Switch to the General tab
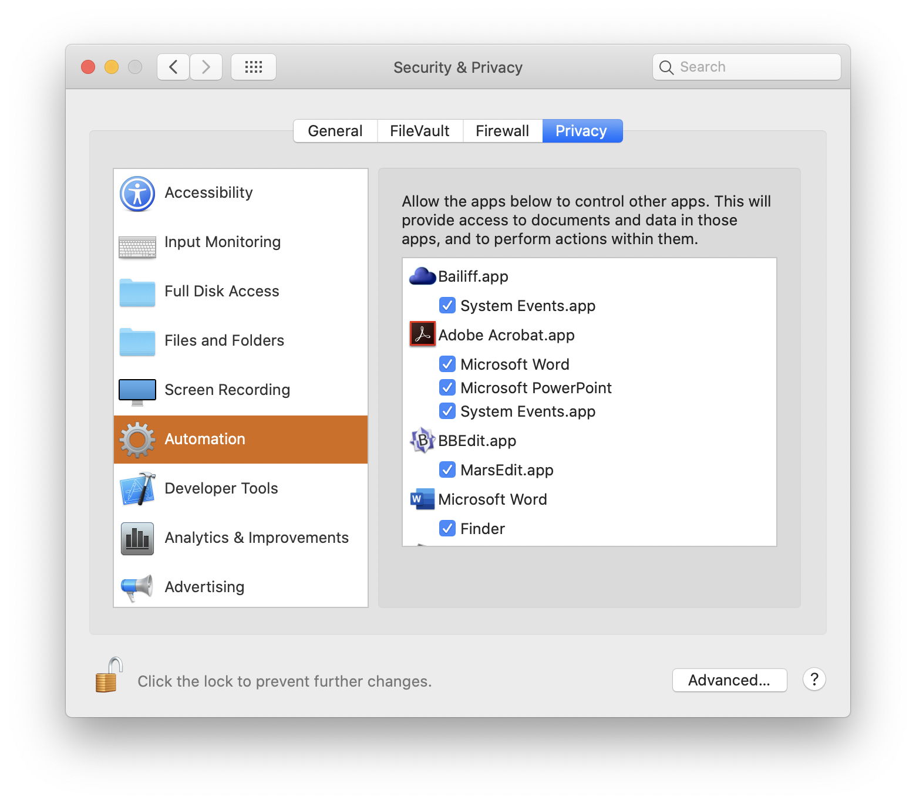 point(335,131)
